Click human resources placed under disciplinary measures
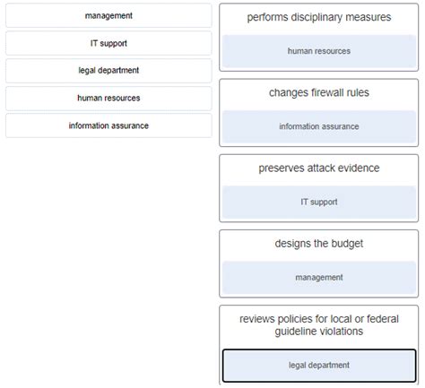The width and height of the screenshot is (425, 388). click(x=319, y=51)
